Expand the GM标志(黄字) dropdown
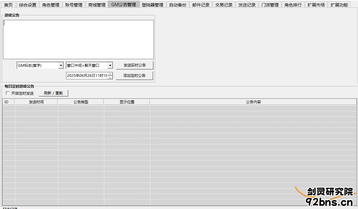The image size is (358, 209). point(61,66)
